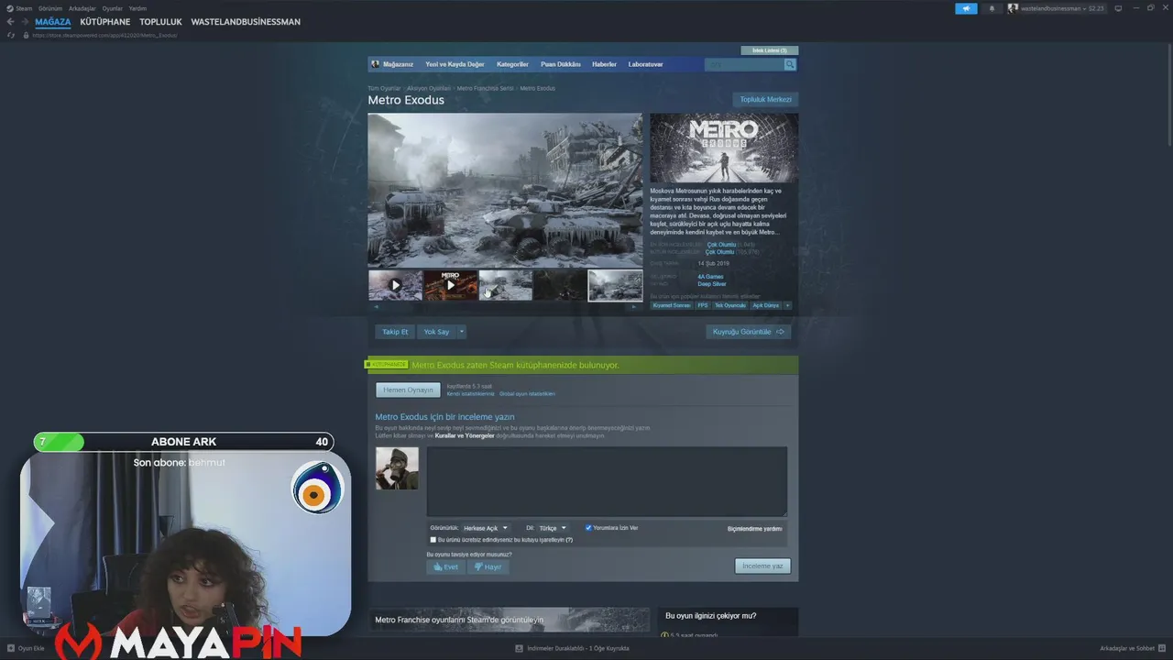
Task: Click the Evet thumbs-up button
Action: [x=445, y=566]
